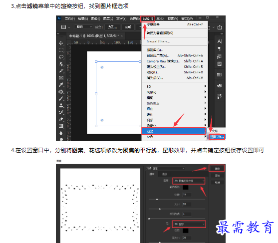Open the Glyphs panel icon
Image resolution: width=278 pixels, height=243 pixels.
[x=219, y=57]
